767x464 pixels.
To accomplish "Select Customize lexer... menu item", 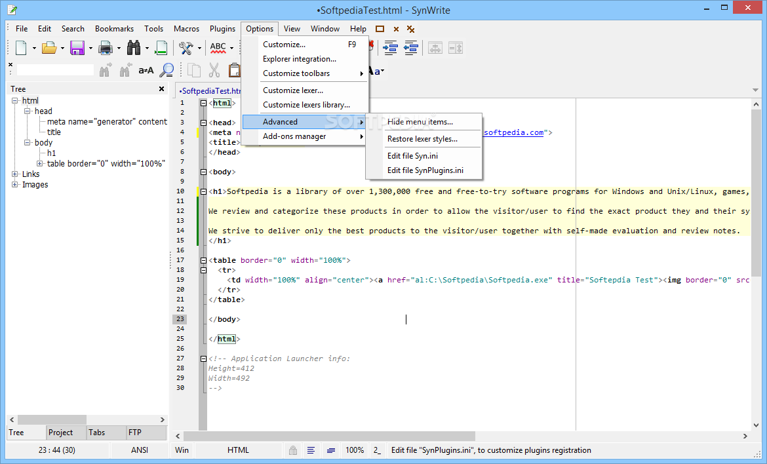I will point(305,90).
